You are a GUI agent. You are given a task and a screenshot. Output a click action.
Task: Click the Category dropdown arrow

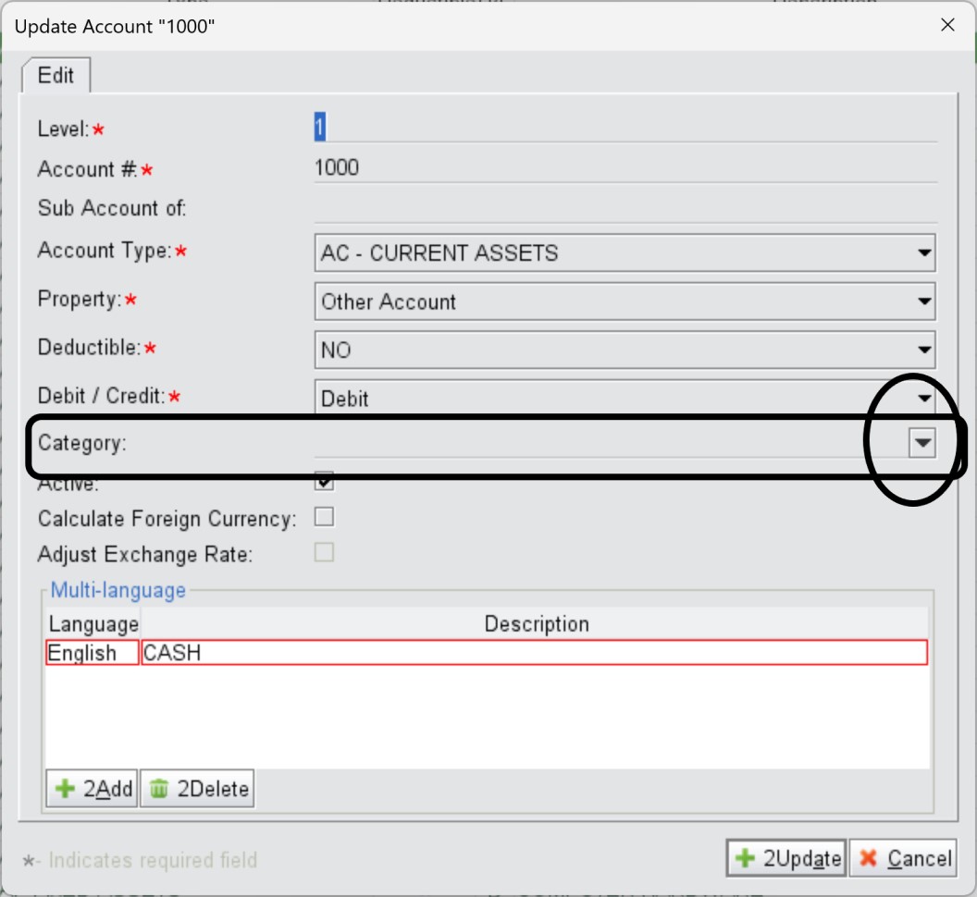coord(921,443)
